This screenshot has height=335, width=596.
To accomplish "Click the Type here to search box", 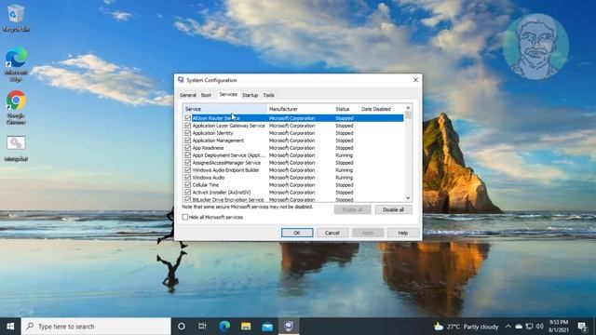I will 96,327.
